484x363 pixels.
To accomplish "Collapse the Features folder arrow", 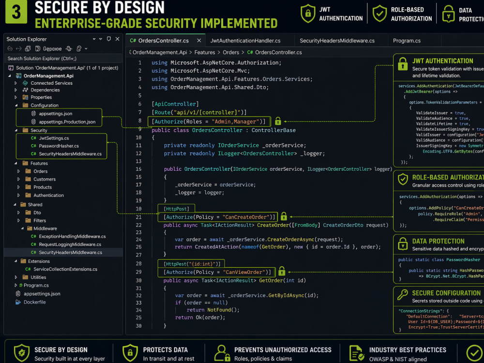I will [16, 163].
